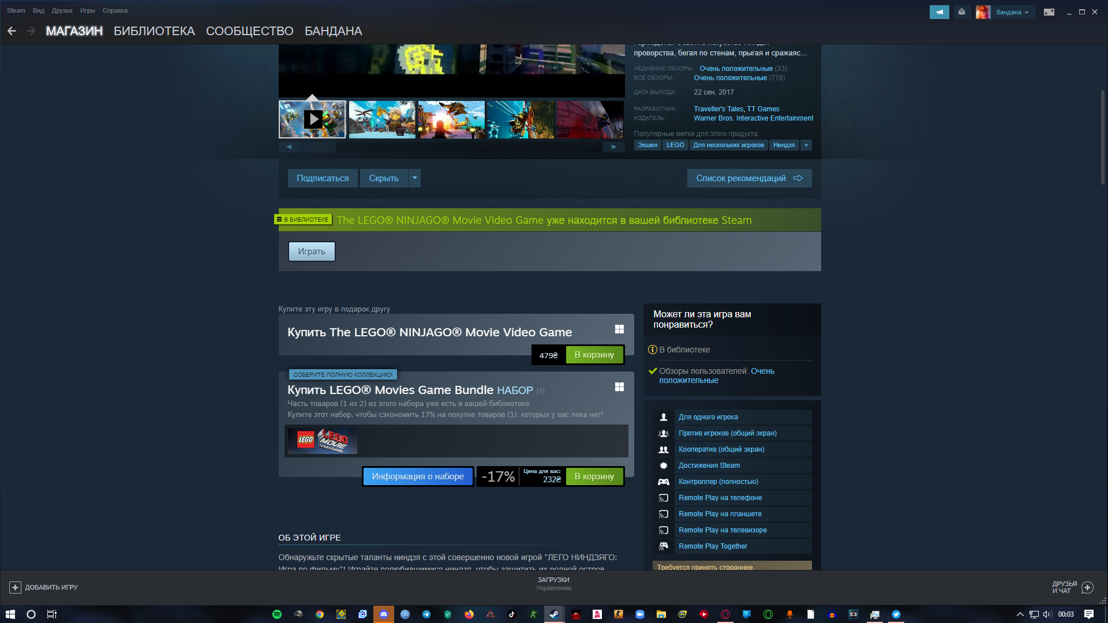This screenshot has height=623, width=1108.
Task: Add LEGO NINJAGO game to cart for 479₴
Action: [594, 355]
